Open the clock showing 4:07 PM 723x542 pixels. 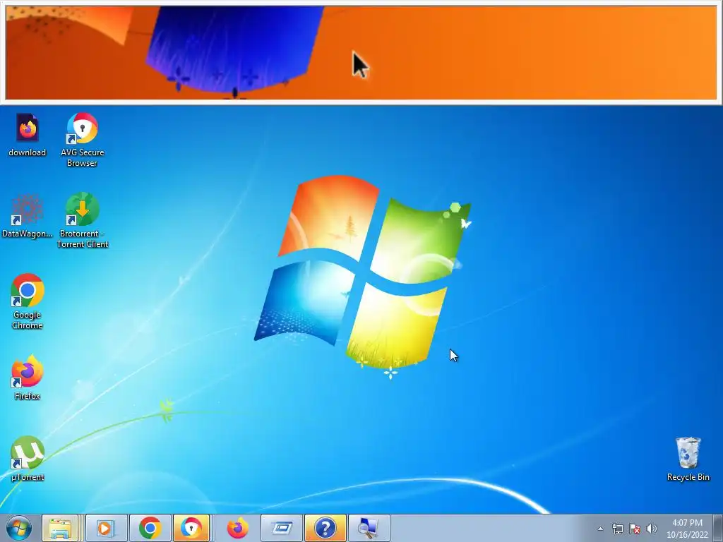pos(687,529)
